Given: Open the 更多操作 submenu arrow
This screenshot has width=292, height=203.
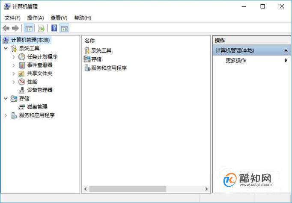Looking at the screenshot, I should point(286,60).
